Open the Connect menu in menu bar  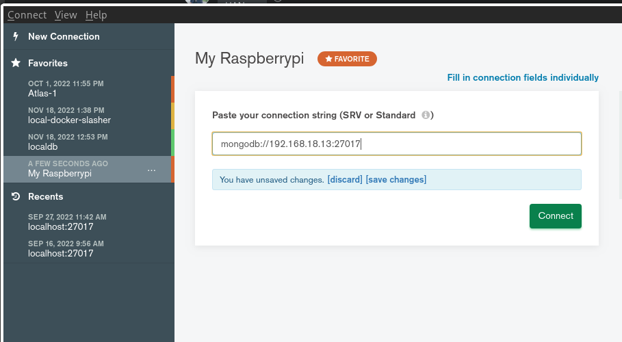point(27,15)
